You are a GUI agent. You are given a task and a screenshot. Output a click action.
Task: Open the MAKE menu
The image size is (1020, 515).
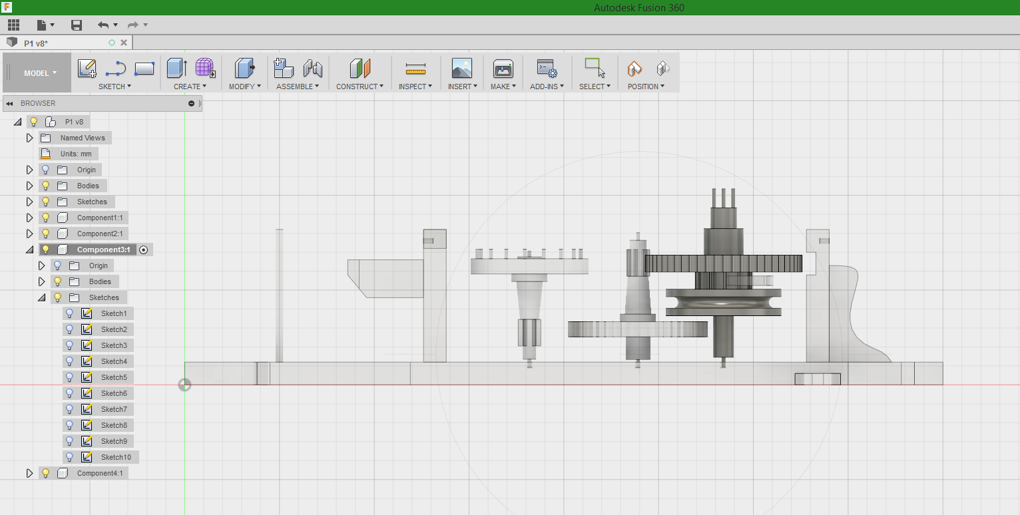(x=503, y=86)
